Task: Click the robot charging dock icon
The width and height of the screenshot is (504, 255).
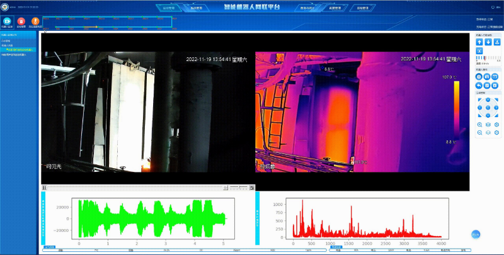Action: click(497, 42)
